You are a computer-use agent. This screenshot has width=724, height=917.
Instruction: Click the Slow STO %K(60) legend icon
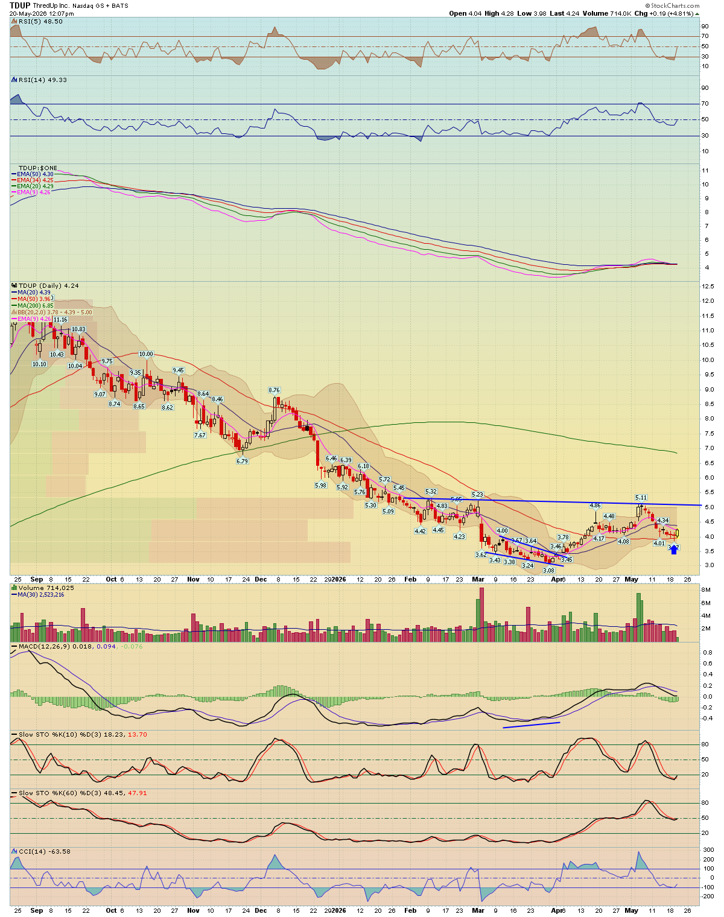pyautogui.click(x=14, y=793)
